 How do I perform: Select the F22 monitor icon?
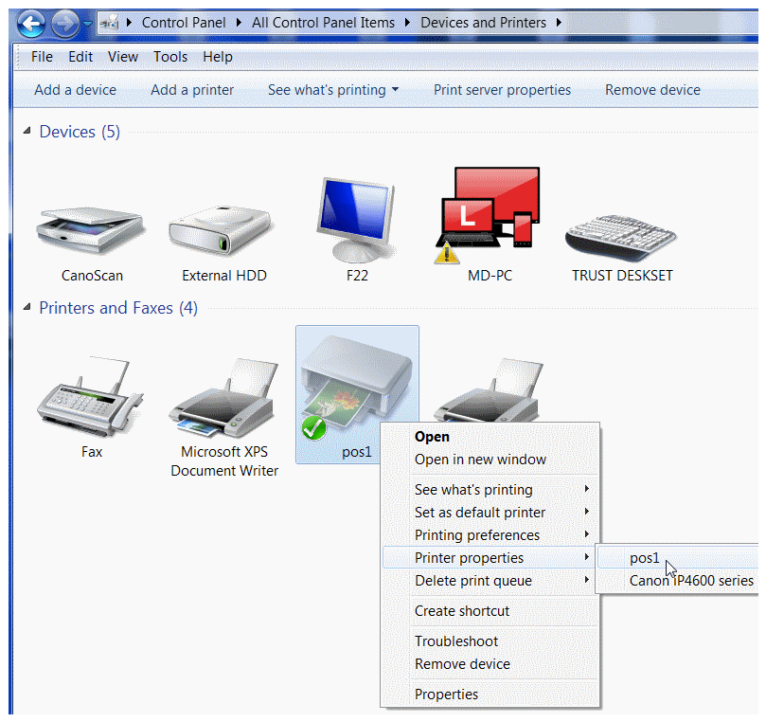(x=356, y=220)
